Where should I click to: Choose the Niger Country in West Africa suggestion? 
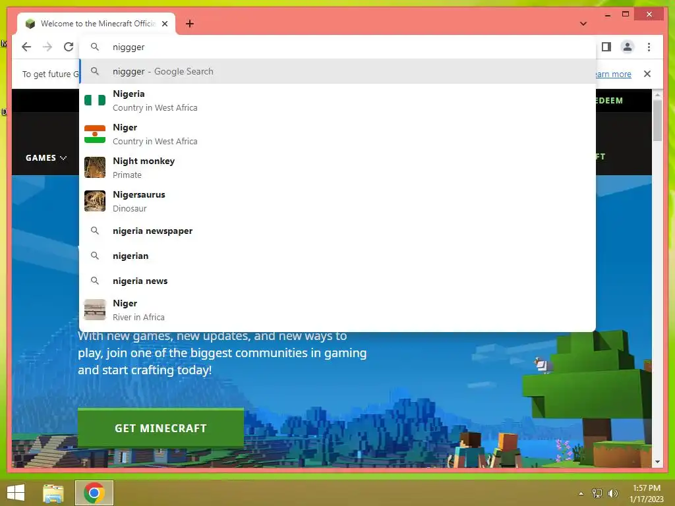coord(337,134)
